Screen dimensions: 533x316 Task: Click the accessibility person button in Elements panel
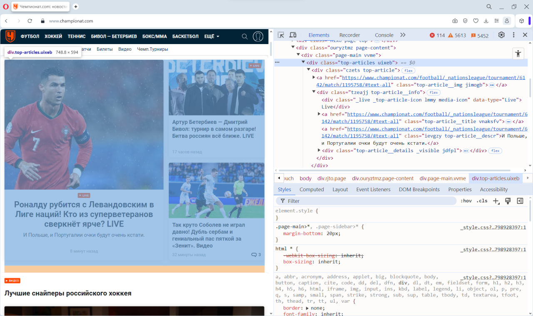(518, 53)
